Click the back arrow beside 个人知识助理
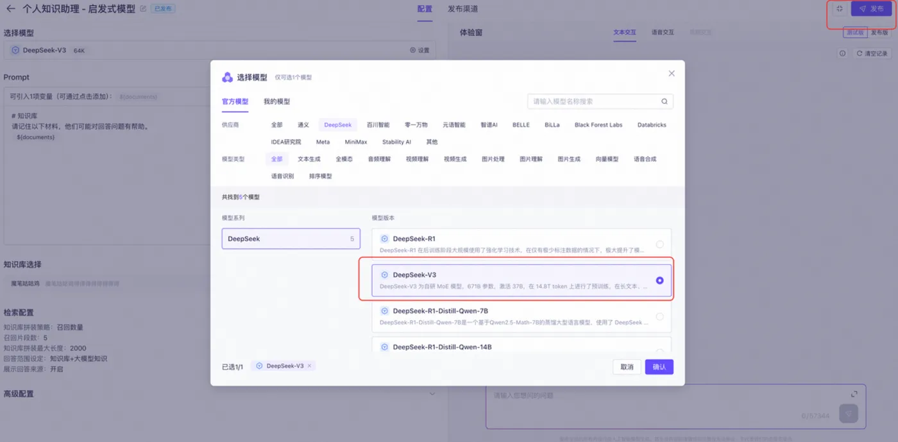Screen dimensions: 898x442 pos(10,9)
